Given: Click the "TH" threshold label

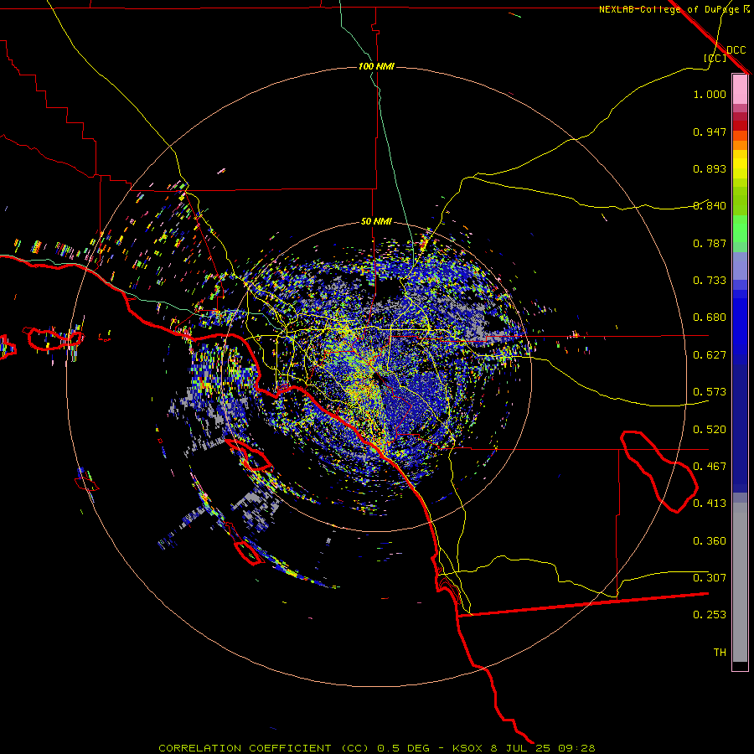Looking at the screenshot, I should (720, 653).
